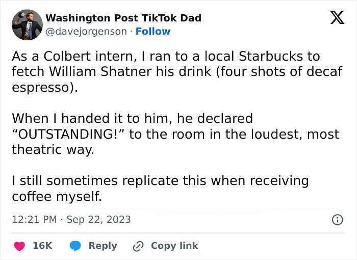Viewport: 357px width, 260px height.
Task: Open the Washington Post TikTok Dad profile name
Action: 123,18
